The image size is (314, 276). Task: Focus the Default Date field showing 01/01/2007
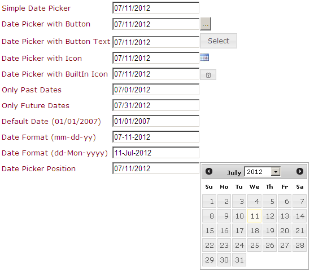(x=156, y=121)
